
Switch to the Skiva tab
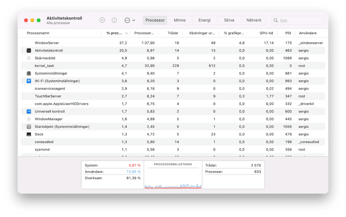[x=229, y=20]
